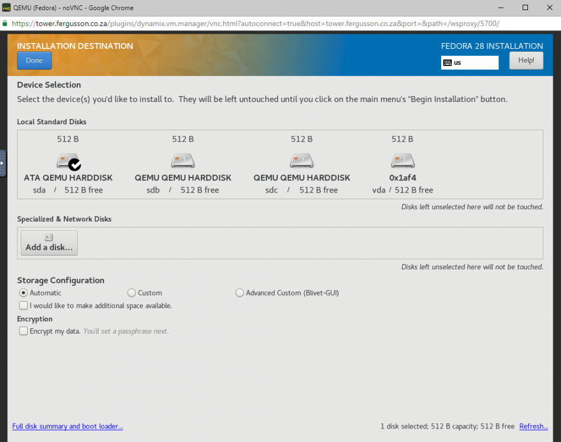Click the VNC favicon in the title bar
The height and width of the screenshot is (442, 561).
pyautogui.click(x=6, y=8)
